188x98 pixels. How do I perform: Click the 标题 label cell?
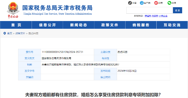30,65
